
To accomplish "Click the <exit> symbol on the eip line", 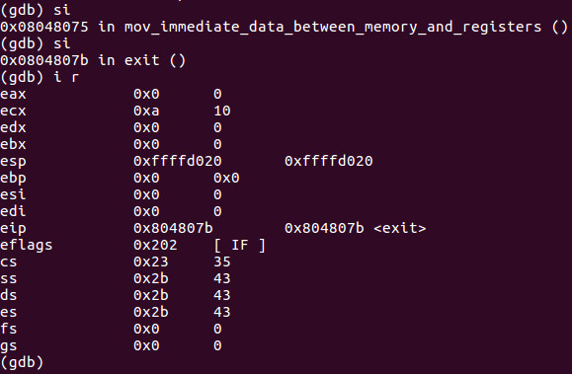I will [x=400, y=228].
